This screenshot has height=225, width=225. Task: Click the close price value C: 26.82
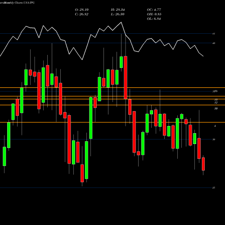(81, 14)
